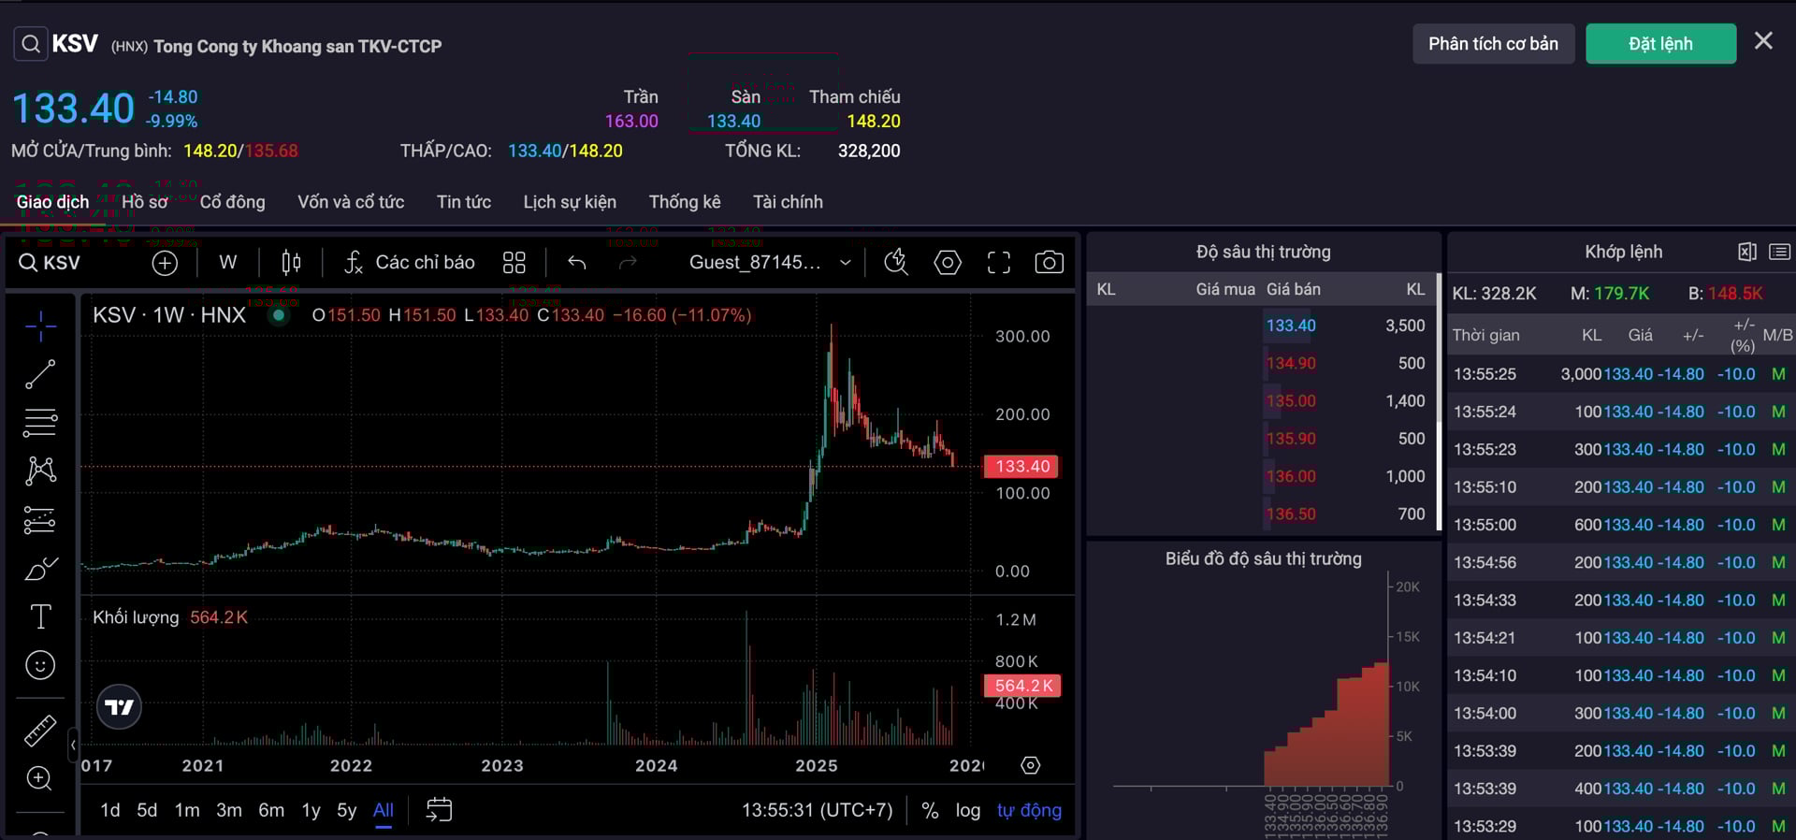Select the 1y time range
This screenshot has width=1796, height=840.
pyautogui.click(x=311, y=810)
